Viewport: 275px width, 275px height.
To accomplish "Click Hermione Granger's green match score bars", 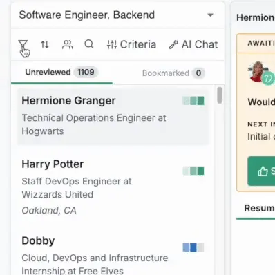I will (x=193, y=101).
